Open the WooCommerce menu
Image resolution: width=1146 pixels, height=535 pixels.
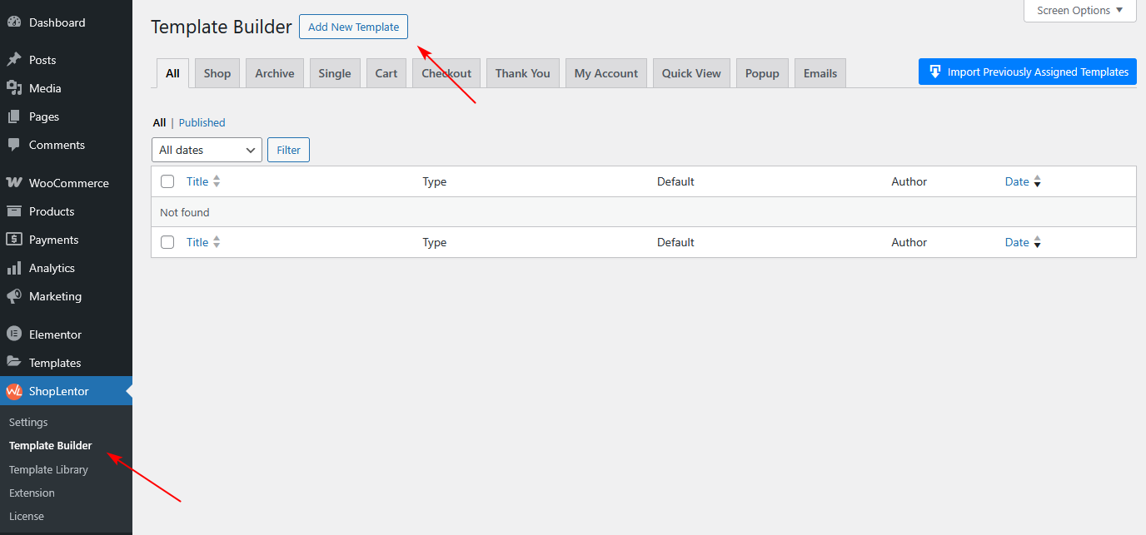pyautogui.click(x=66, y=183)
